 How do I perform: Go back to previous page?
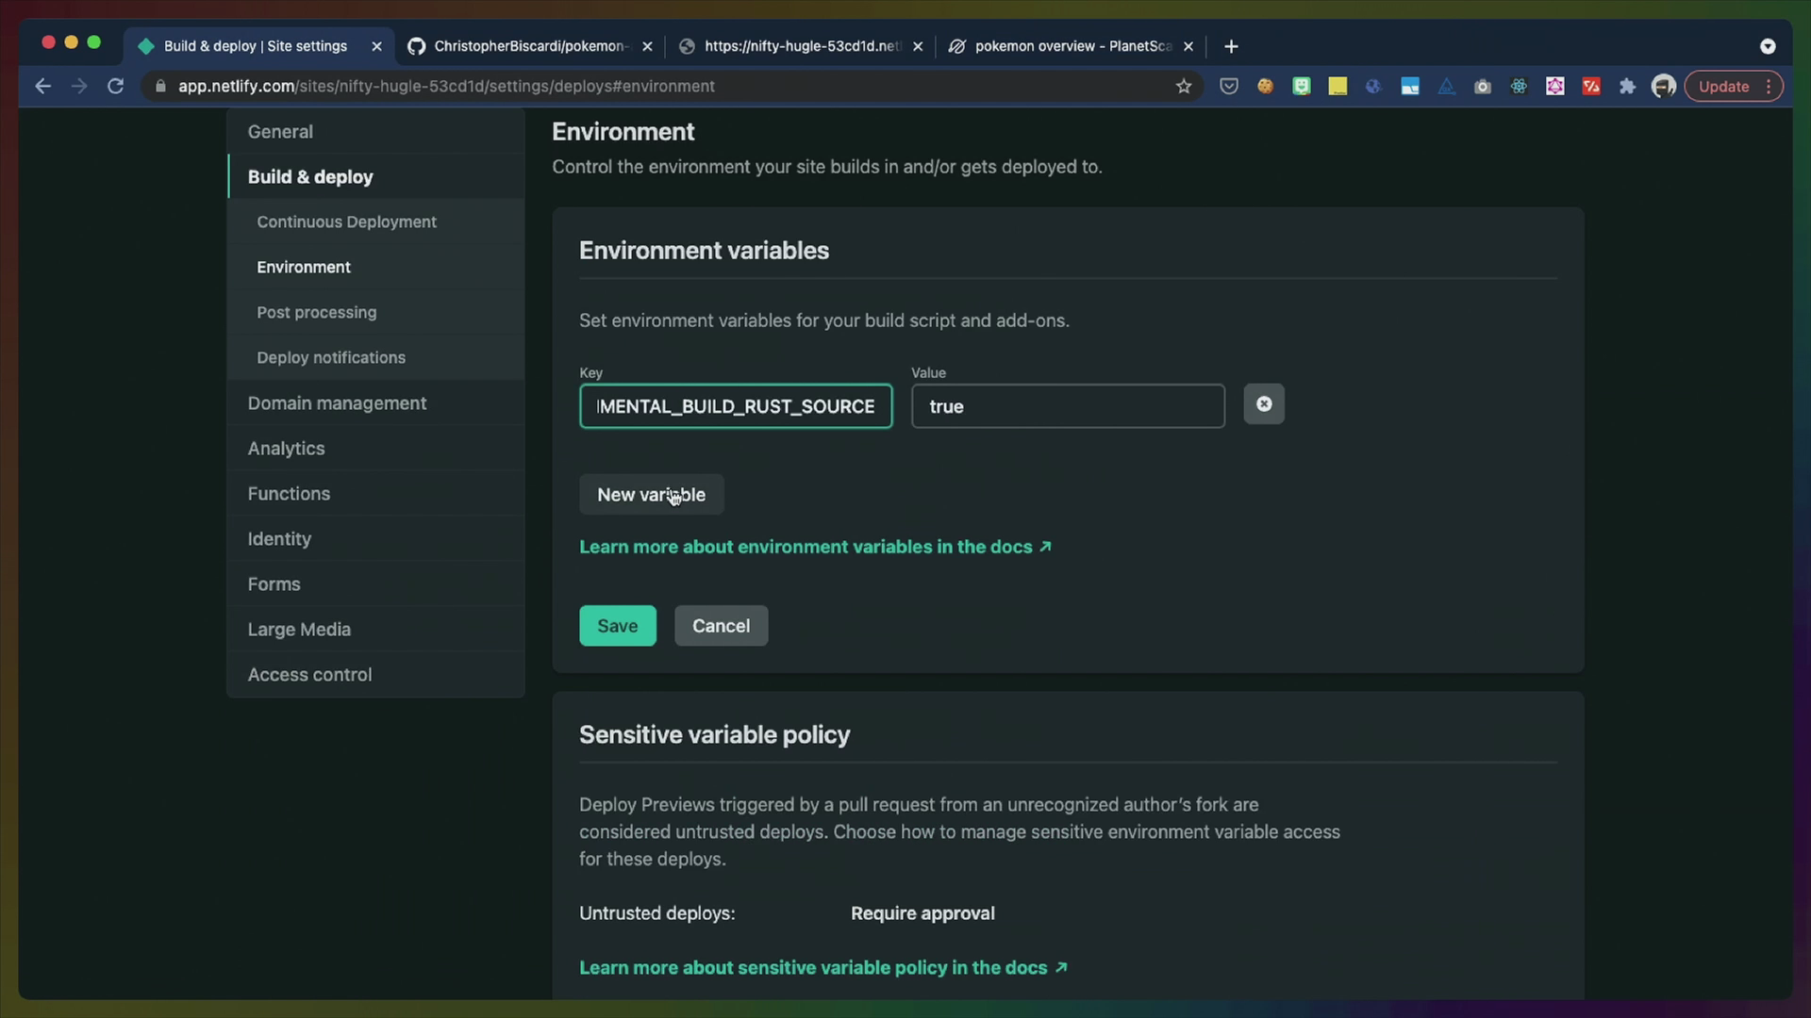tap(43, 87)
